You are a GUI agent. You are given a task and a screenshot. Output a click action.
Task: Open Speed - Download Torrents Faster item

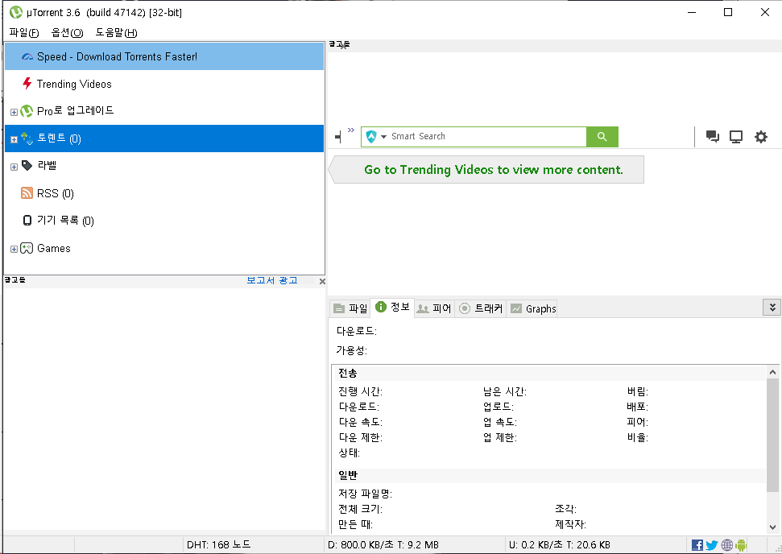click(164, 56)
